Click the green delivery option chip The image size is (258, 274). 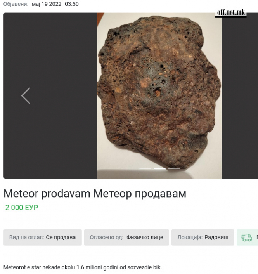tap(248, 237)
